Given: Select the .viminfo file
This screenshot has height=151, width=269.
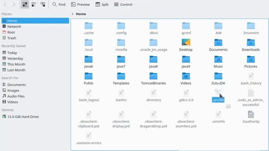Looking at the screenshot, I should click(218, 117).
